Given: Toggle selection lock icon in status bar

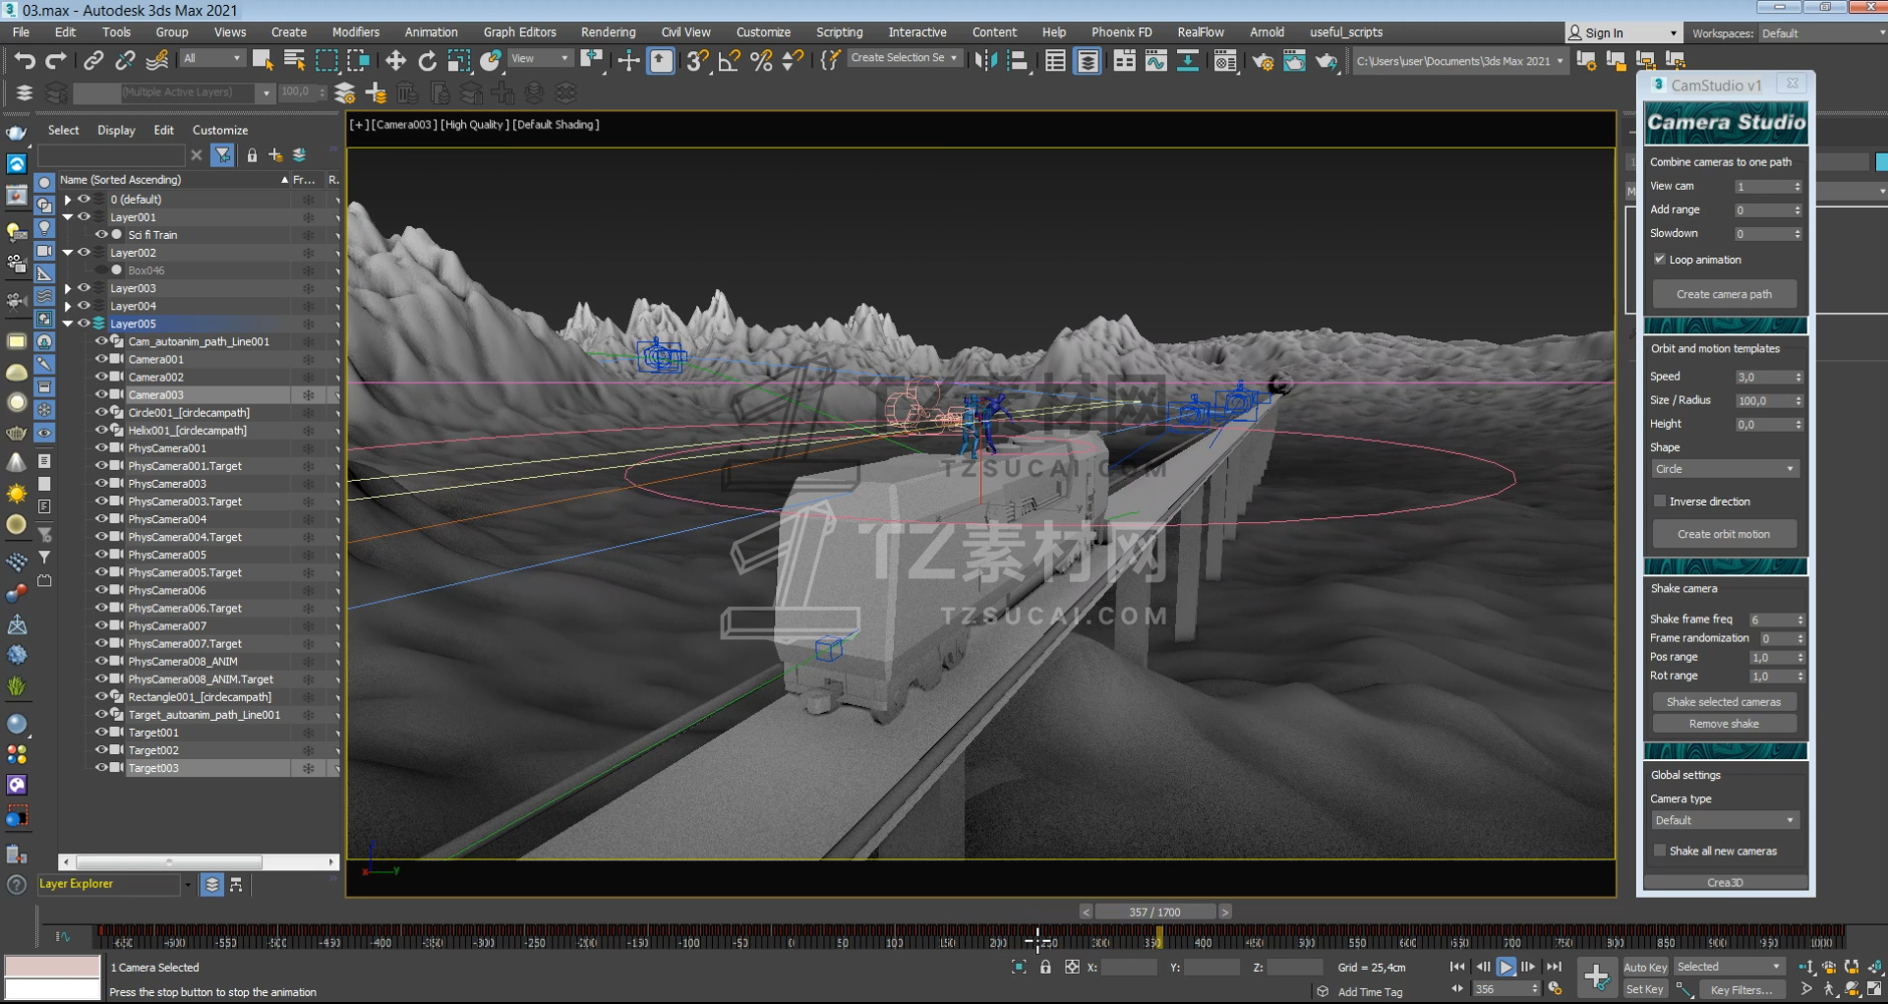Looking at the screenshot, I should (x=1045, y=967).
